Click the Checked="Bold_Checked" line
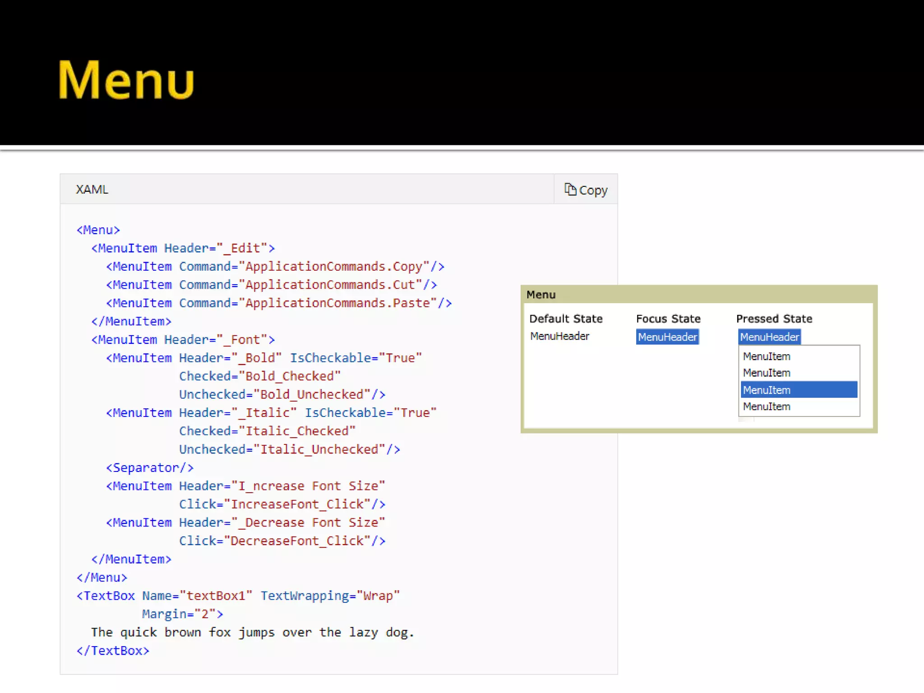 coord(260,376)
